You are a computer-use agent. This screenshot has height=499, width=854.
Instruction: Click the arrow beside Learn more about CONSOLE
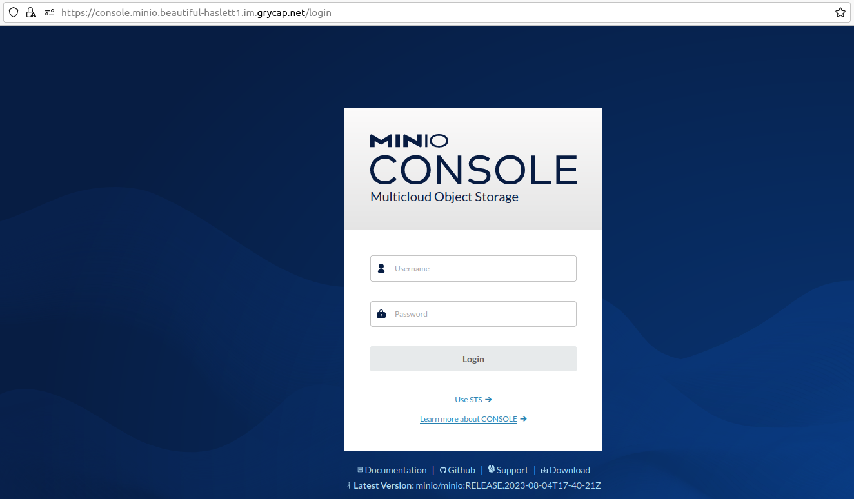point(523,419)
